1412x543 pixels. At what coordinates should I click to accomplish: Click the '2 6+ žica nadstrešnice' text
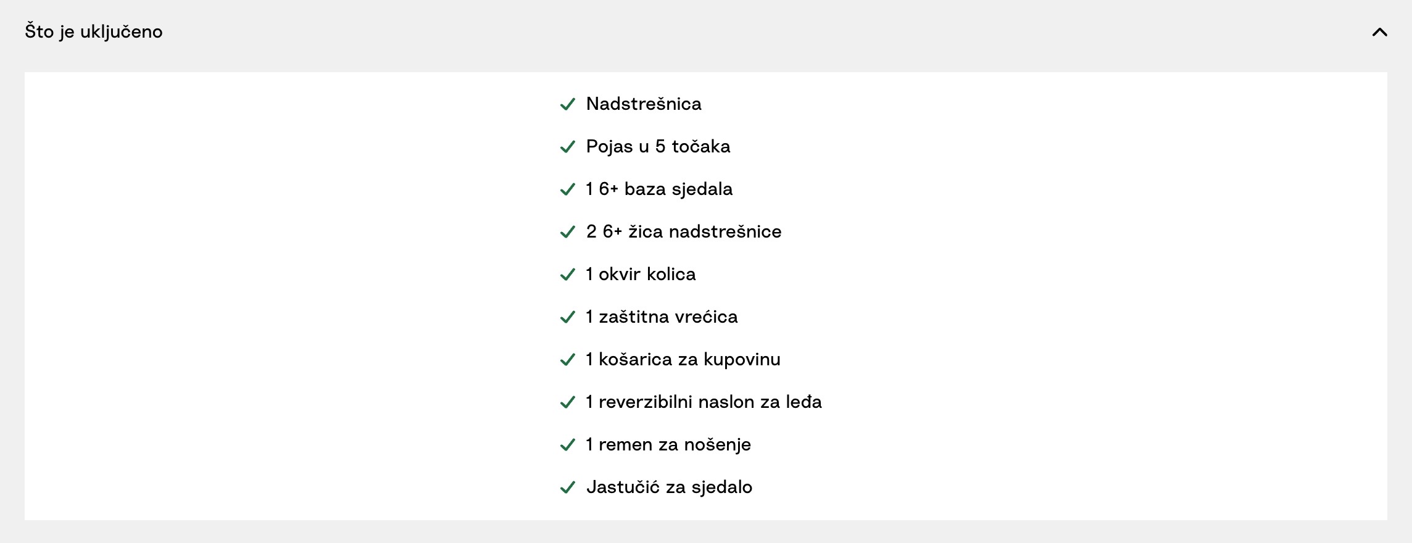tap(684, 231)
